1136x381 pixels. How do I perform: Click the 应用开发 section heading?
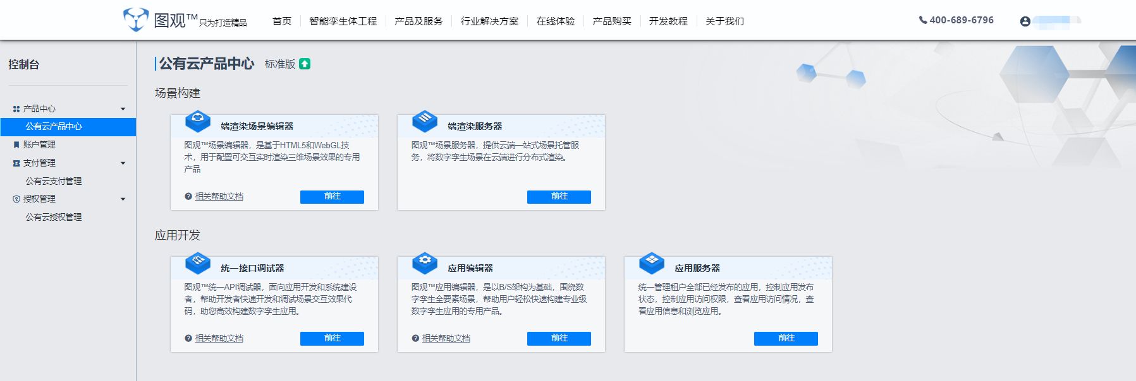coord(178,235)
